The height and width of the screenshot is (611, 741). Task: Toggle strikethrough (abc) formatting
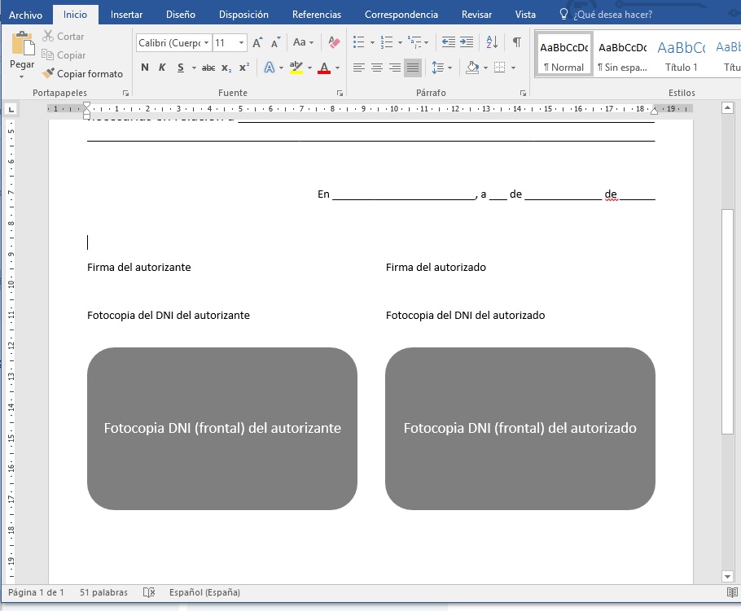208,68
